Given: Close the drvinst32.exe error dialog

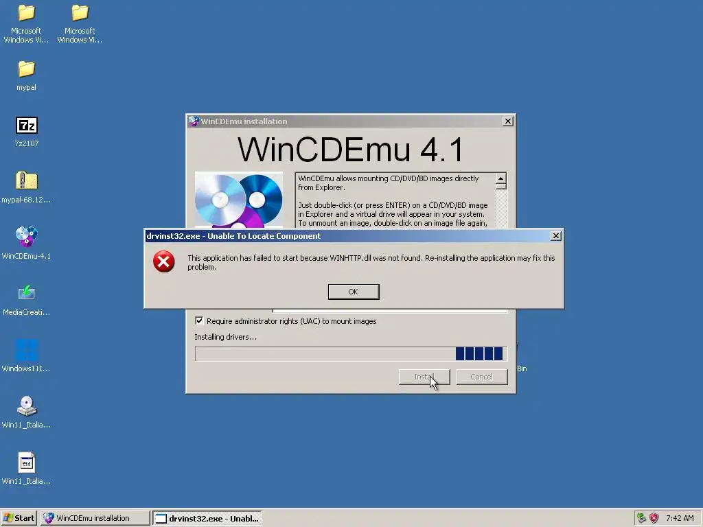Looking at the screenshot, I should click(x=555, y=236).
